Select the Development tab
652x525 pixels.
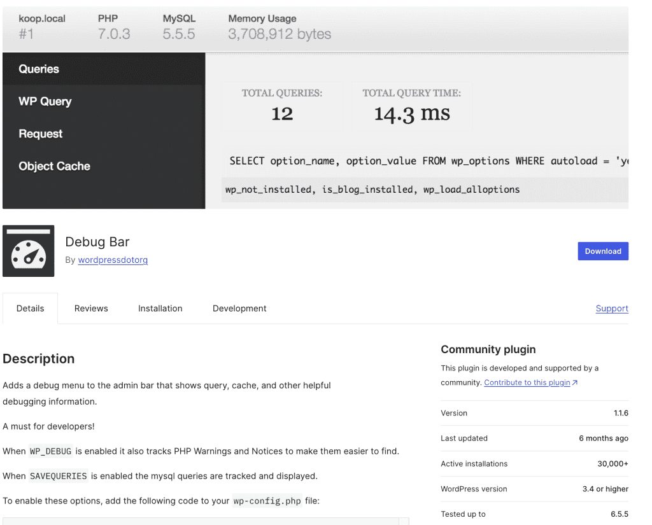point(239,309)
